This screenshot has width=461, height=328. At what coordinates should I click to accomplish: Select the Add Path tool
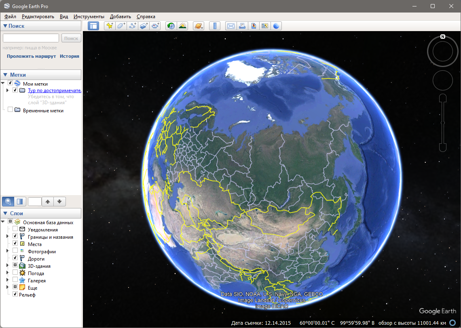coord(133,26)
